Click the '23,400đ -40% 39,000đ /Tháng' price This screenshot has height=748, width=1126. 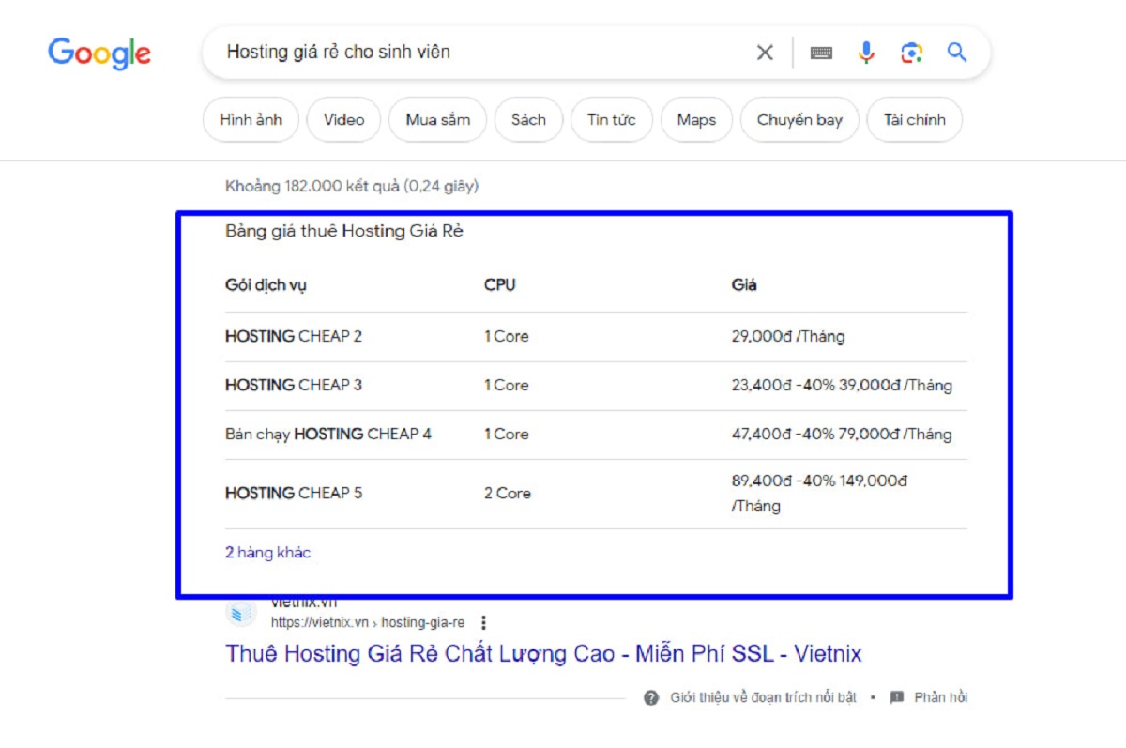click(x=842, y=385)
